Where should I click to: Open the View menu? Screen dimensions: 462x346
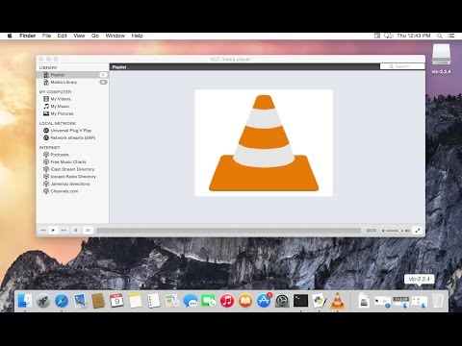[79, 36]
